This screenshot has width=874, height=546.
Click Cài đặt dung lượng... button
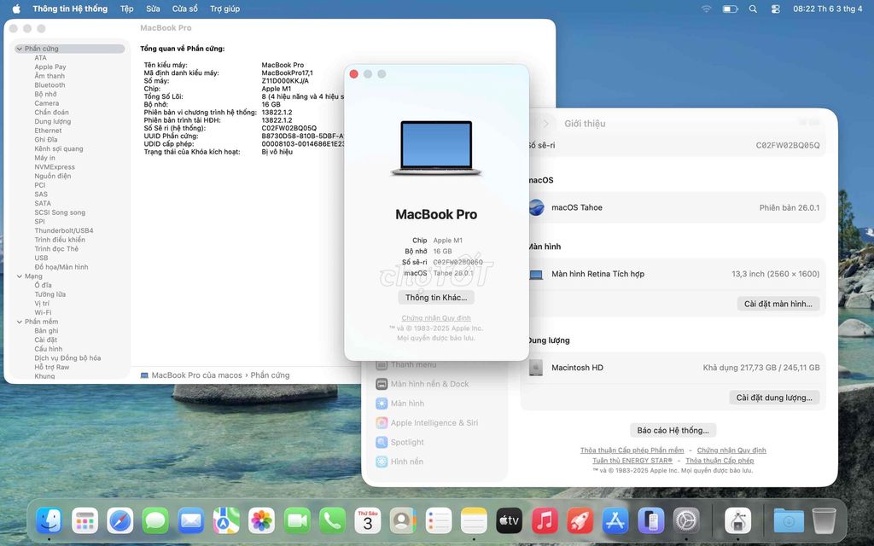(774, 398)
